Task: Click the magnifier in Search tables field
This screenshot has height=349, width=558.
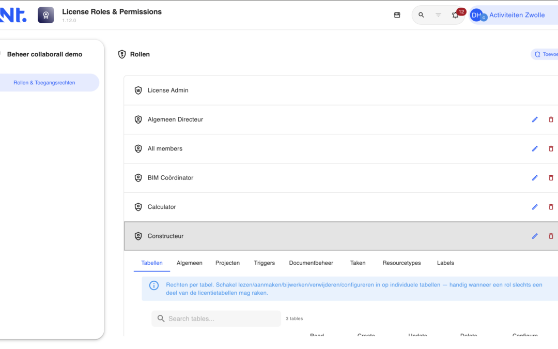Action: [x=161, y=318]
